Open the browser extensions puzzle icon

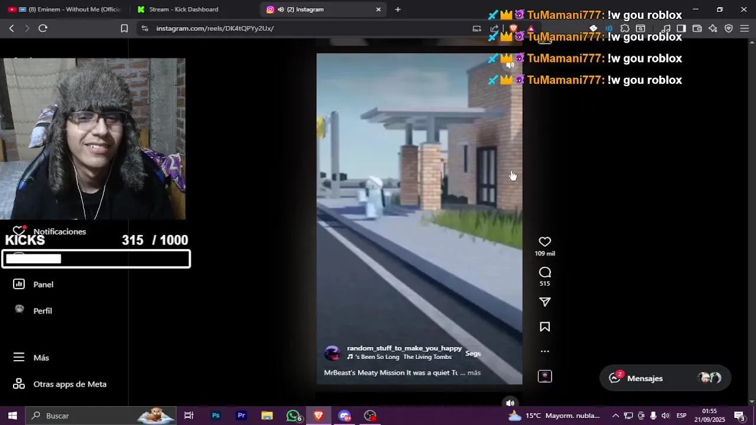[x=625, y=28]
